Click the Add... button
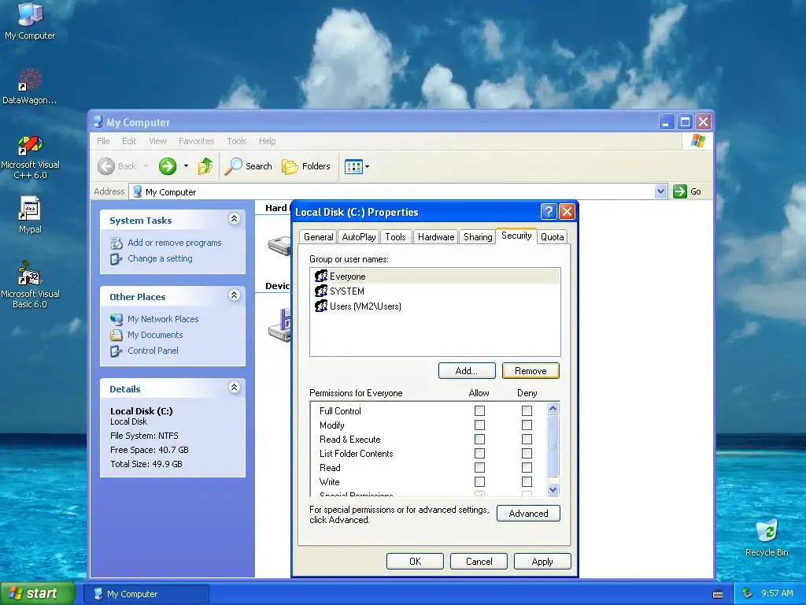This screenshot has width=806, height=605. [x=467, y=371]
